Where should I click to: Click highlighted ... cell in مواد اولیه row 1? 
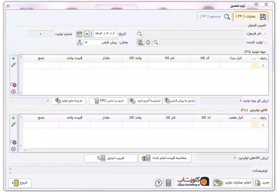(x=255, y=65)
